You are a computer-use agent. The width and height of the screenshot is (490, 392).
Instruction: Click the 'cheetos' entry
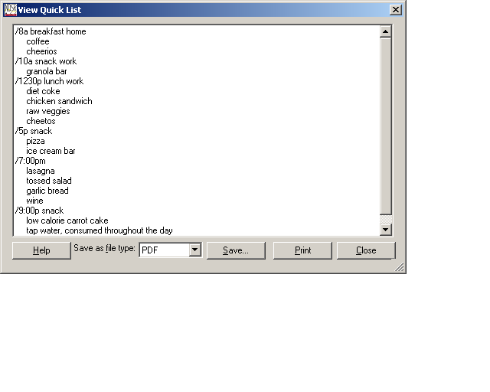[41, 121]
